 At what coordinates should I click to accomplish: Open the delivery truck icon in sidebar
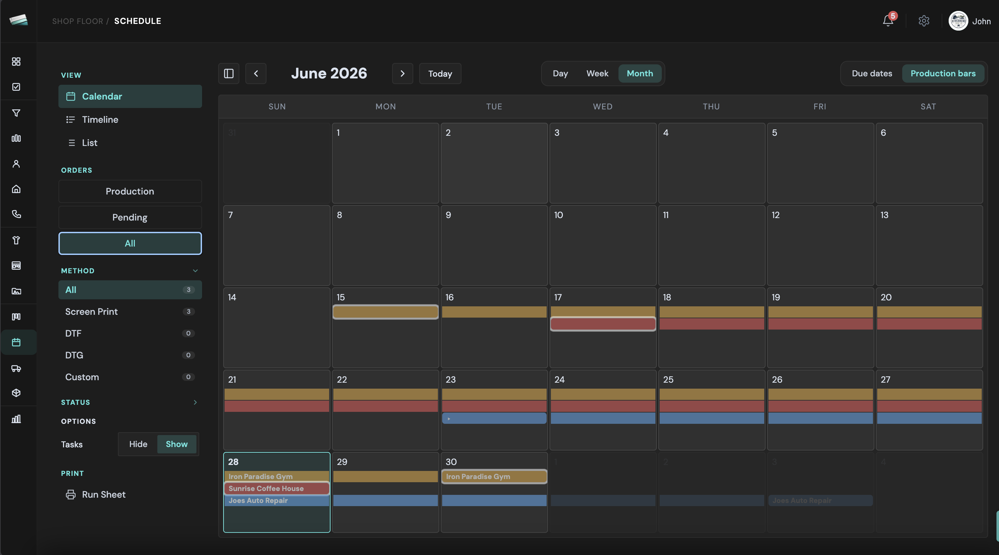16,368
